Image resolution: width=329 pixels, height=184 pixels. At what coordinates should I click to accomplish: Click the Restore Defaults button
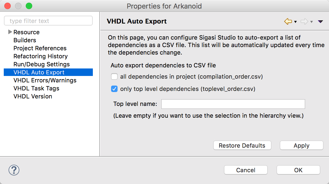pyautogui.click(x=242, y=145)
